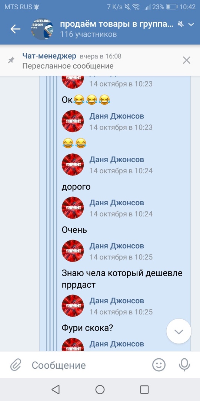This screenshot has width=200, height=401.
Task: Open pinned Пересланное сообщение text
Action: pyautogui.click(x=68, y=66)
